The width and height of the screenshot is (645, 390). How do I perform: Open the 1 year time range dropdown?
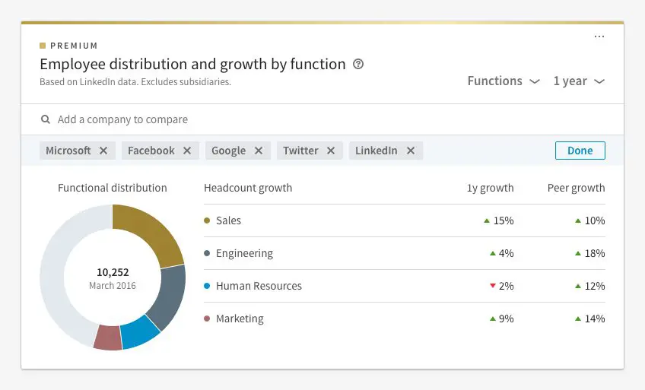(579, 81)
